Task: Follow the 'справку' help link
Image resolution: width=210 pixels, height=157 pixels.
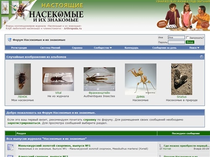Action: [90, 120]
